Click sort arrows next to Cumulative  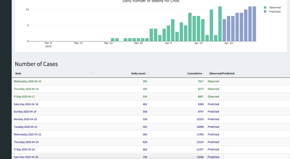[204, 73]
